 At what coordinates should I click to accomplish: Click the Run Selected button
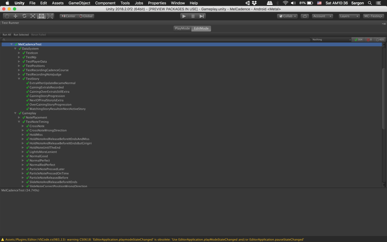[x=21, y=35]
